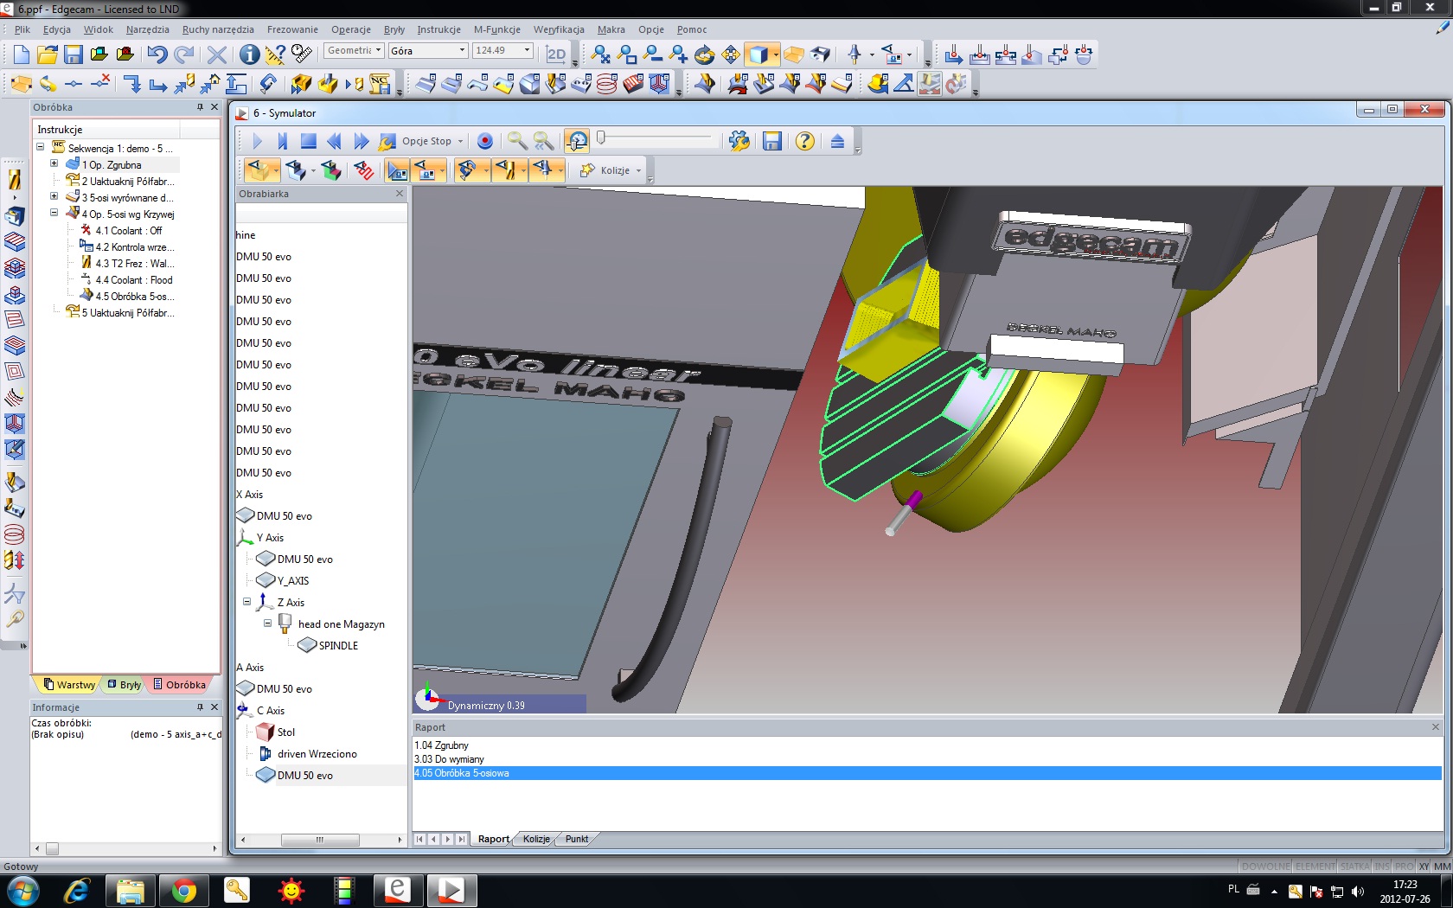Select the Stol item under C Axis
The height and width of the screenshot is (908, 1453).
coord(285,732)
